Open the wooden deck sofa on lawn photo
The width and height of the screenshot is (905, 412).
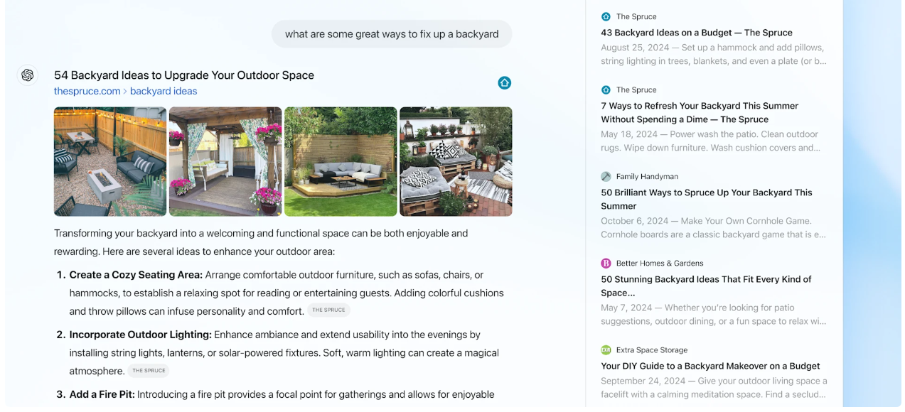[341, 161]
